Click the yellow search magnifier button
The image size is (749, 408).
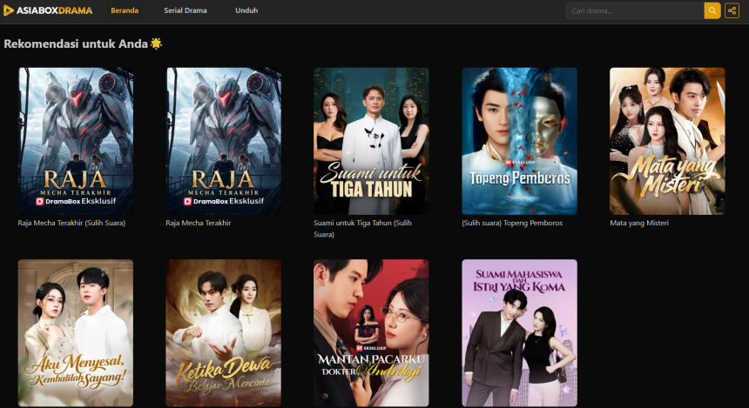pyautogui.click(x=712, y=10)
